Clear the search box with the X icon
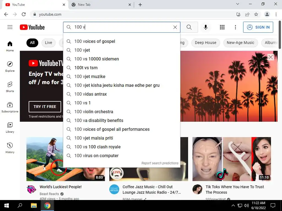The image size is (282, 211). tap(175, 27)
